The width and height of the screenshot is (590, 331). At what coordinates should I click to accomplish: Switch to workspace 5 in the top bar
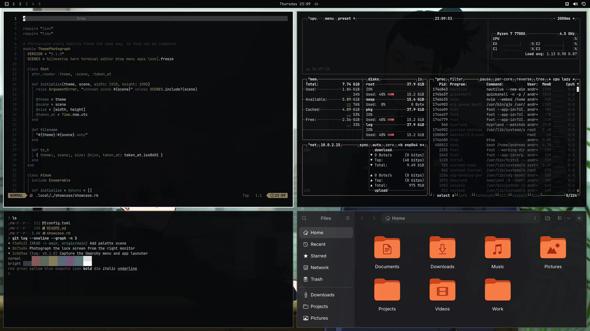click(39, 4)
